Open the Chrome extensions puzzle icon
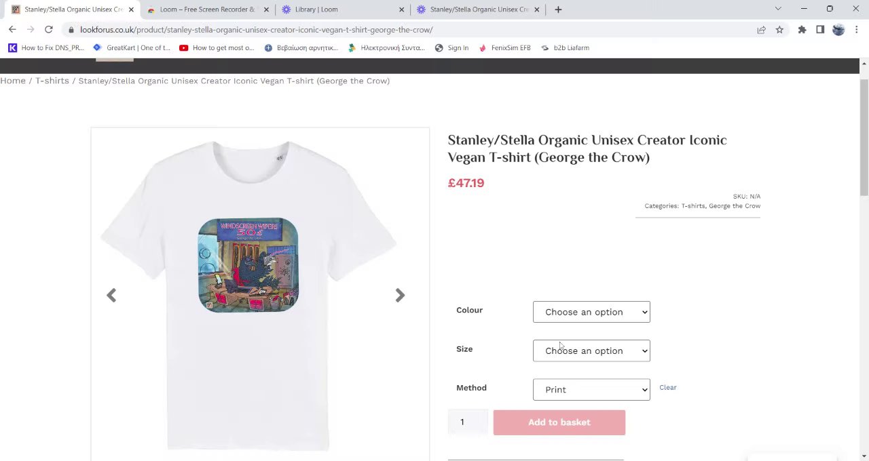This screenshot has width=869, height=461. point(802,30)
